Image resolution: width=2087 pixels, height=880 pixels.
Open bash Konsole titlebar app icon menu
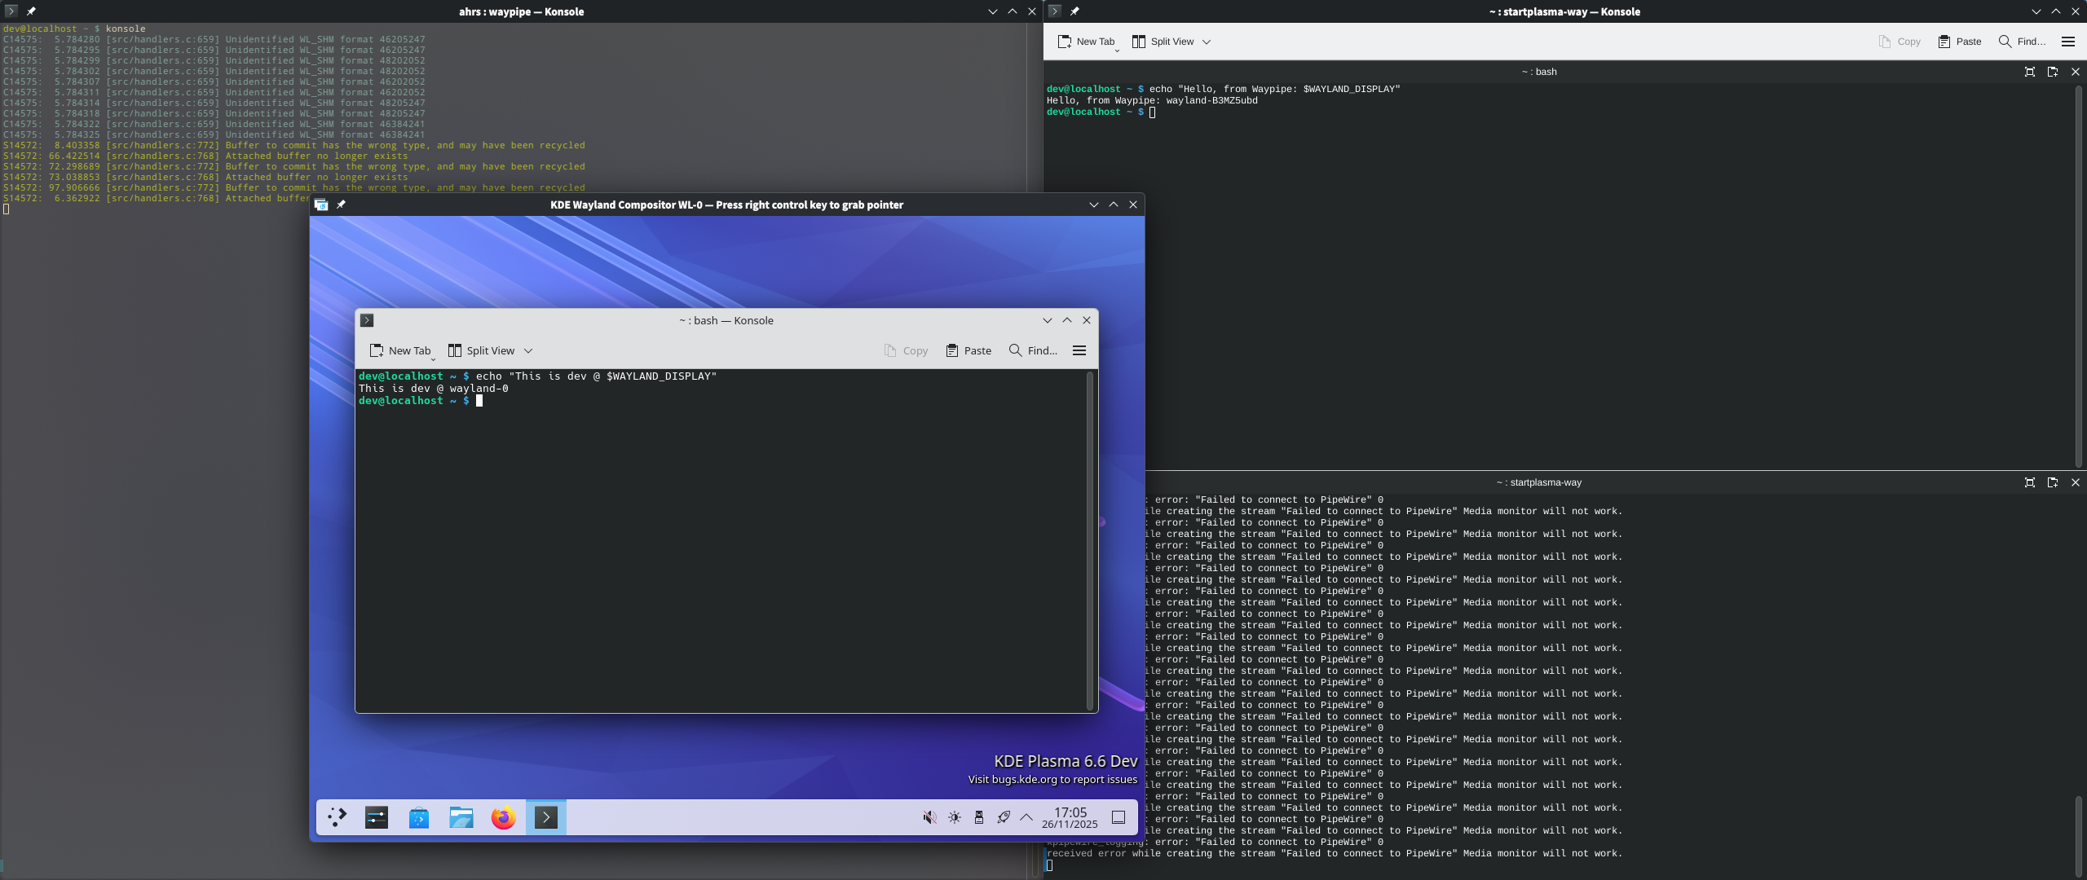(368, 320)
